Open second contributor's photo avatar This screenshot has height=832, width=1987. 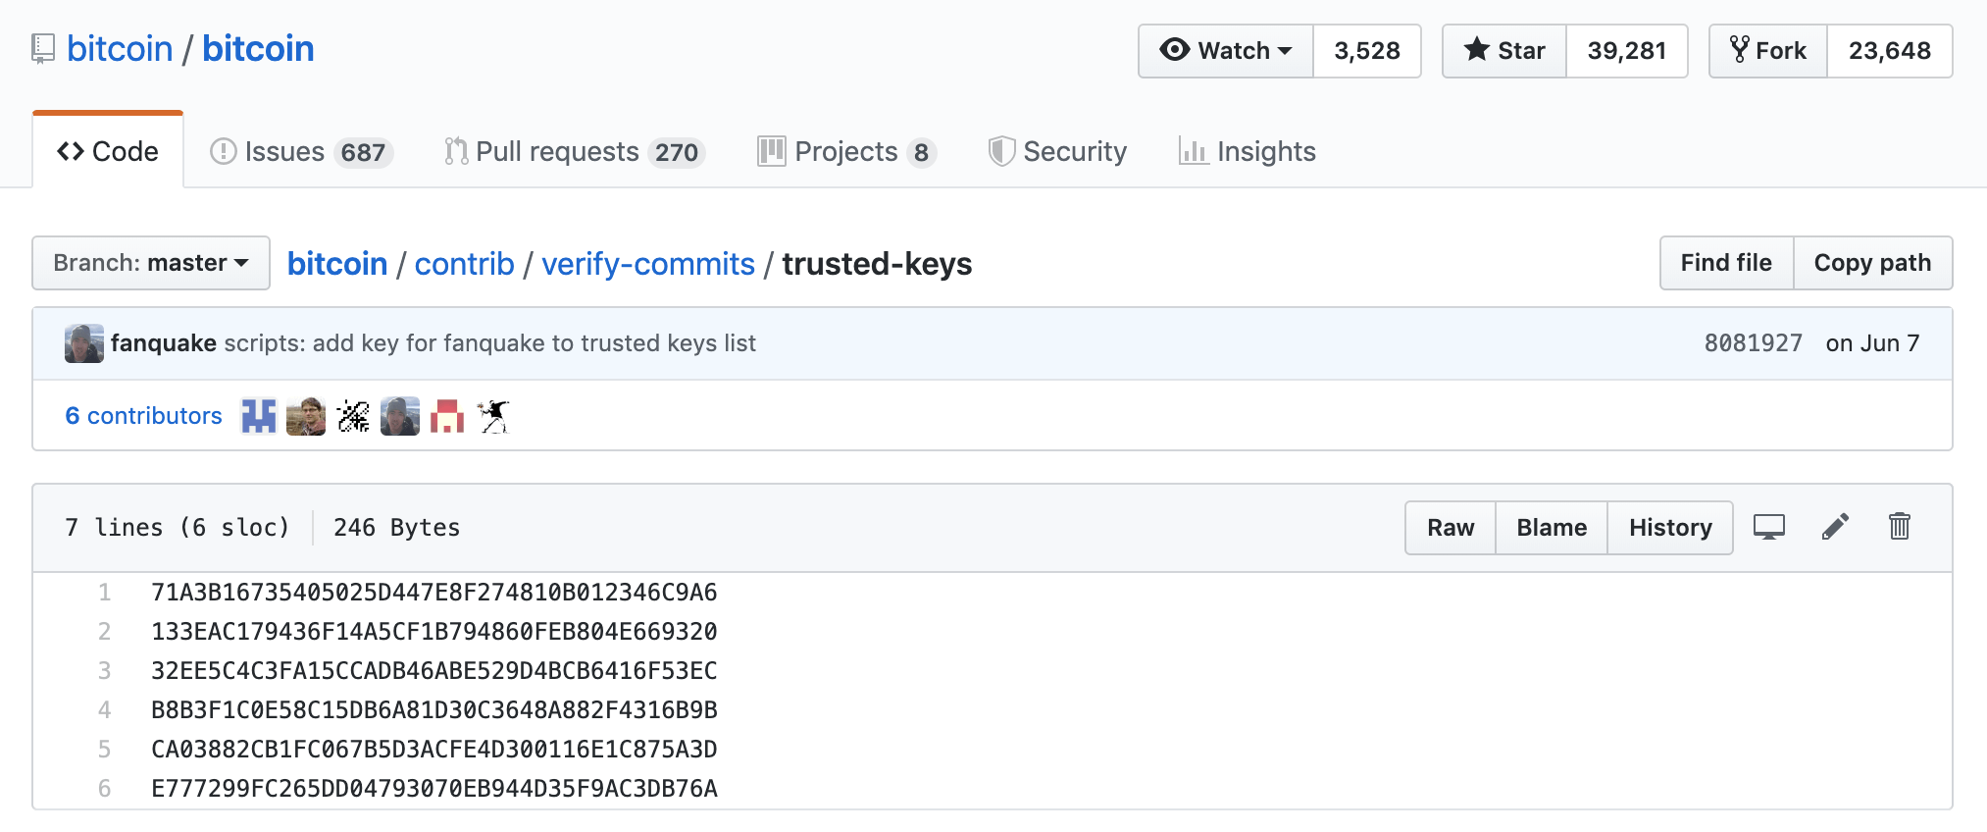pos(306,416)
